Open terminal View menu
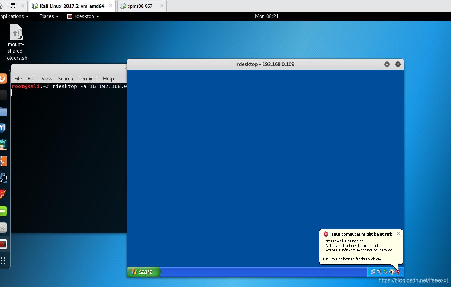Image resolution: width=451 pixels, height=287 pixels. pyautogui.click(x=47, y=79)
